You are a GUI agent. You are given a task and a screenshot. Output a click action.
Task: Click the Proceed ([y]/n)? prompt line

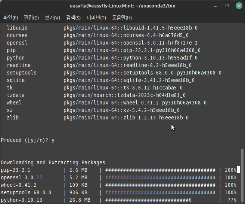(x=28, y=140)
